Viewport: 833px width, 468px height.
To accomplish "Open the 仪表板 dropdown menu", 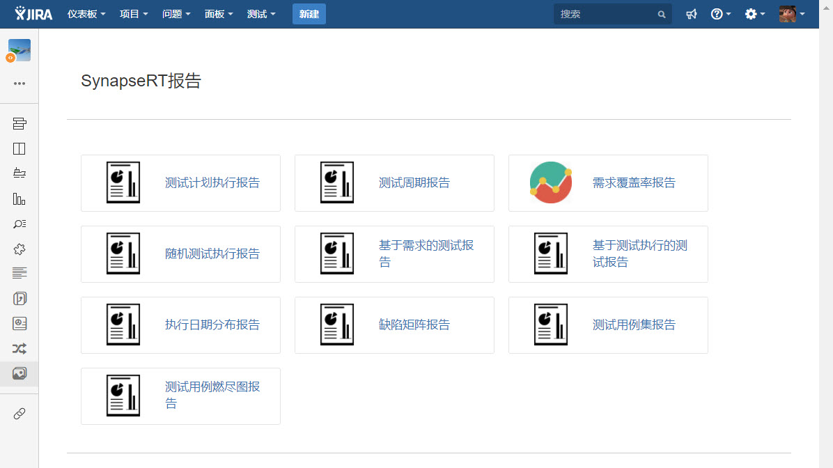I will click(86, 14).
